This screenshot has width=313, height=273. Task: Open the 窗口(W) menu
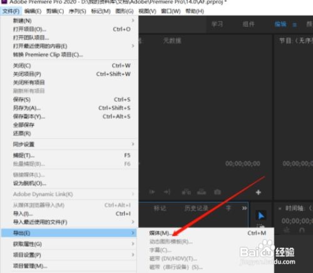coord(171,11)
